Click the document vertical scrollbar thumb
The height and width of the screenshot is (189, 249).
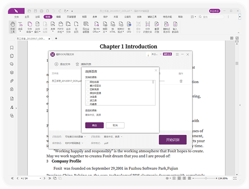237,63
